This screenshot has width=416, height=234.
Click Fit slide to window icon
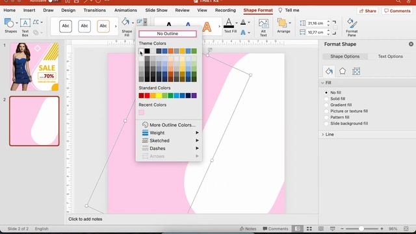(x=406, y=229)
